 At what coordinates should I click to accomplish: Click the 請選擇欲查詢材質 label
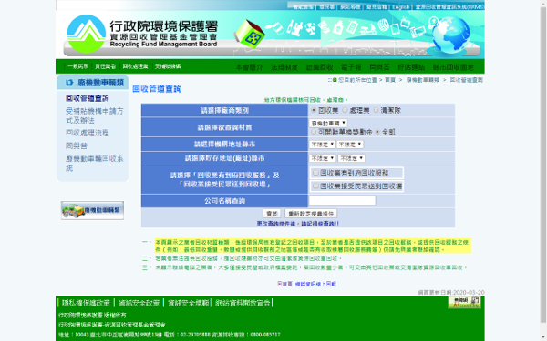224,127
